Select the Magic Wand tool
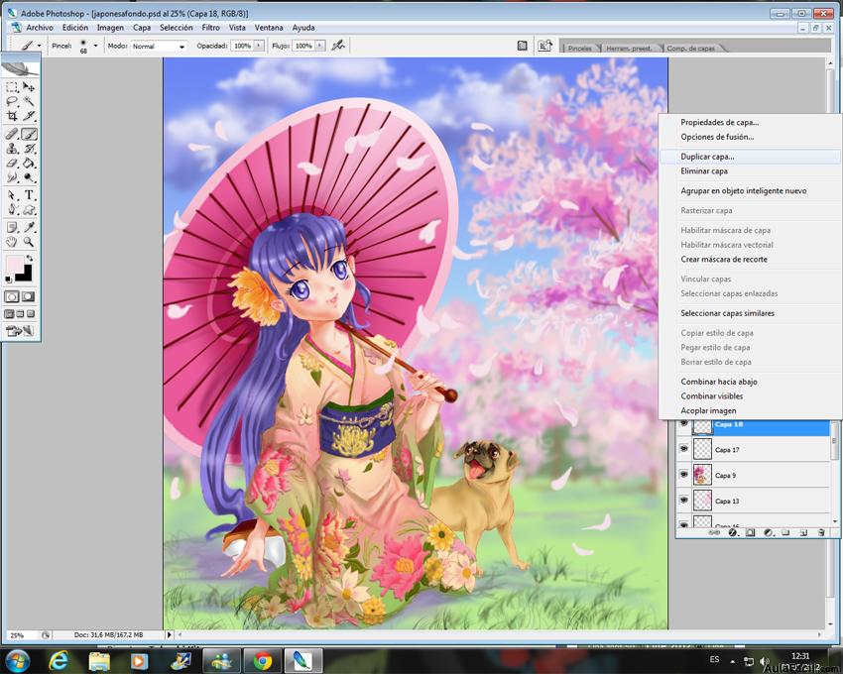Viewport: 843px width, 674px height. [x=29, y=101]
